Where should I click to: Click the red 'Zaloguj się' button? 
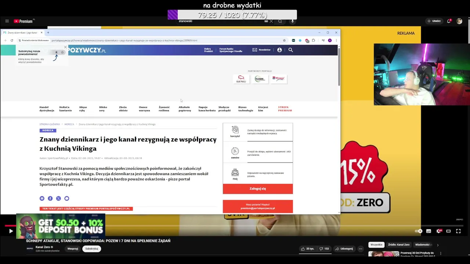click(258, 188)
